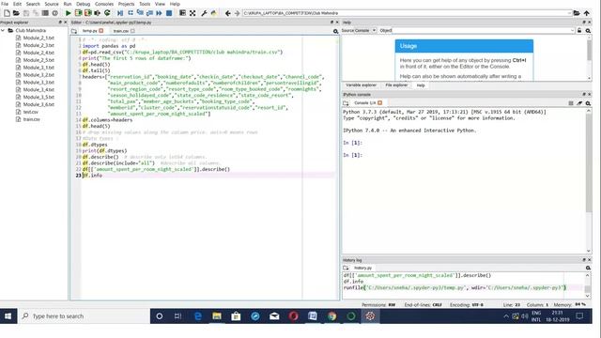Close the temp.py editor tab
This screenshot has height=338, width=601.
pyautogui.click(x=101, y=31)
